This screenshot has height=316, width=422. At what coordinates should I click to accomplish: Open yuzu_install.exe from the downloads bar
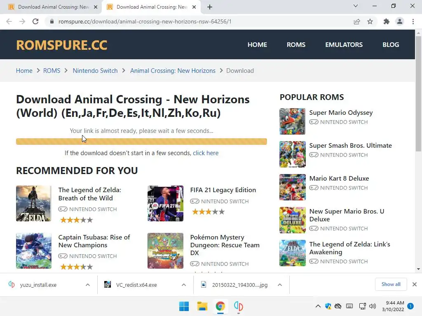click(38, 285)
